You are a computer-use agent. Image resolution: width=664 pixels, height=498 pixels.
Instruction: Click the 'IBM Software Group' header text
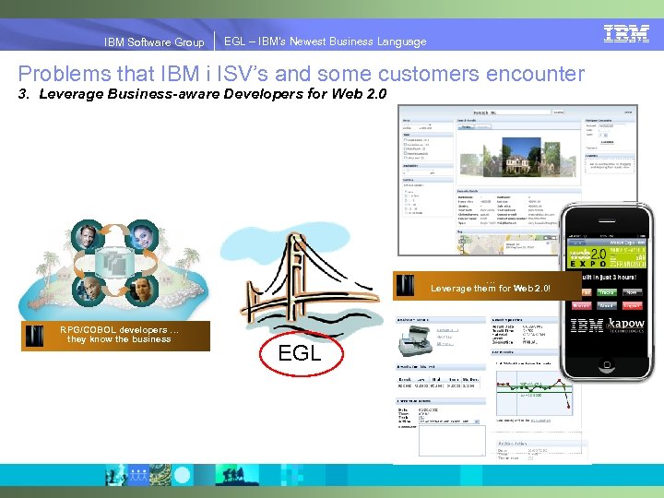[x=154, y=41]
